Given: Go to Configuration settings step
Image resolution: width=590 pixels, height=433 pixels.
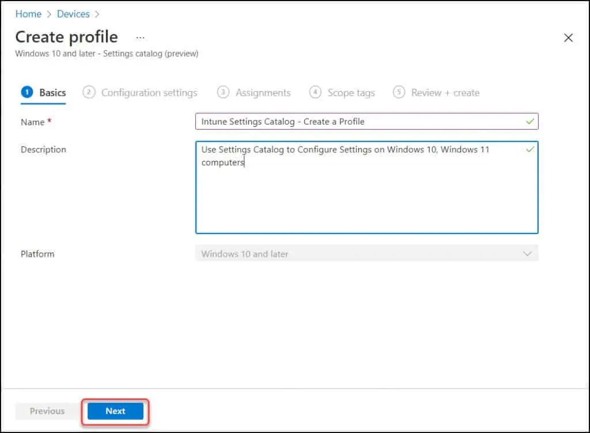Looking at the screenshot, I should point(139,93).
